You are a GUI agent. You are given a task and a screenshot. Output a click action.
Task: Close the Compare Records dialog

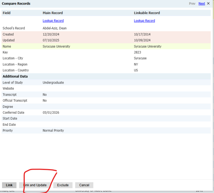208,4
